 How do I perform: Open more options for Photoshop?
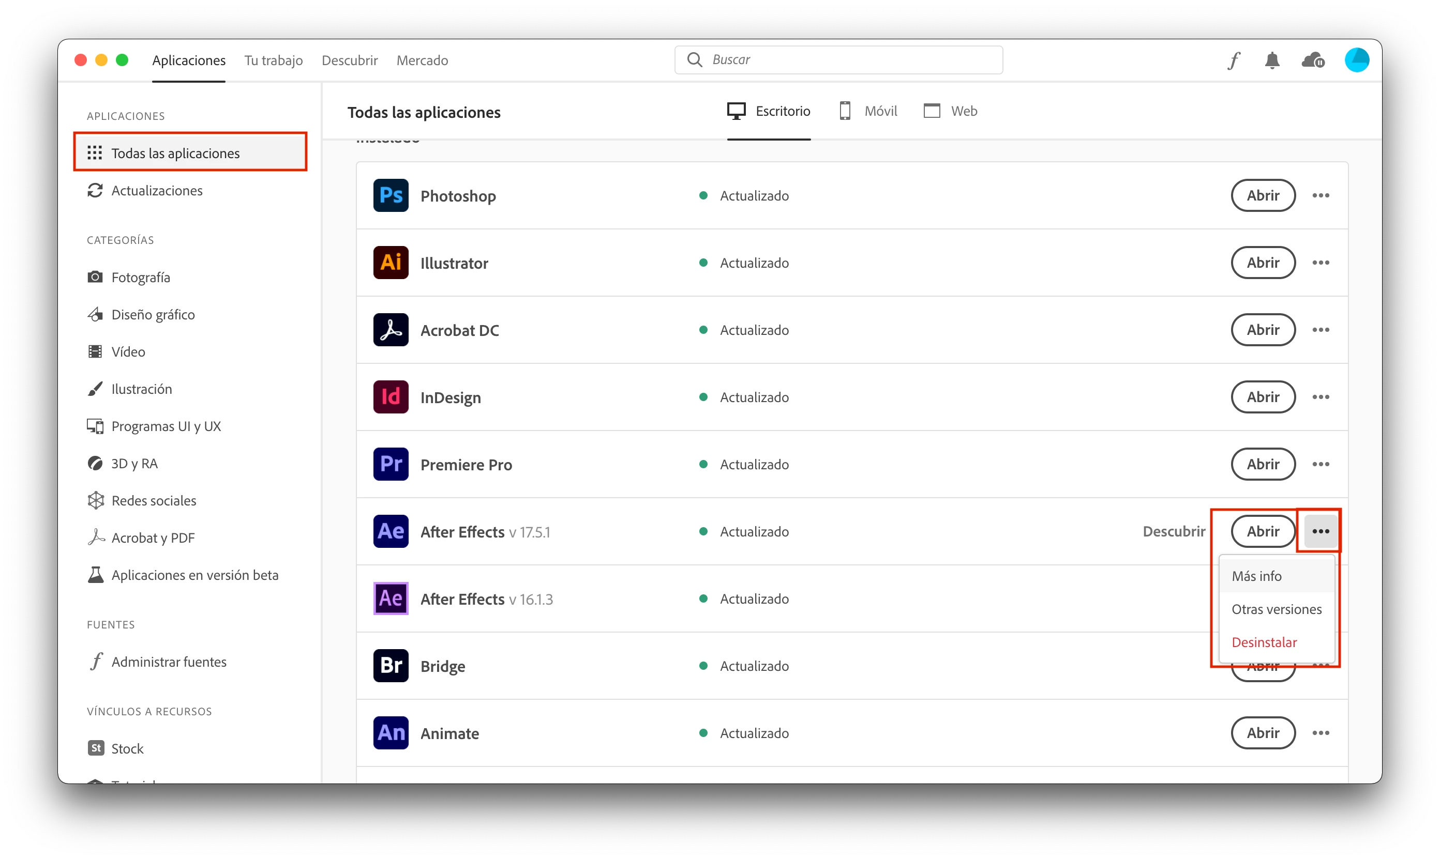pyautogui.click(x=1321, y=195)
